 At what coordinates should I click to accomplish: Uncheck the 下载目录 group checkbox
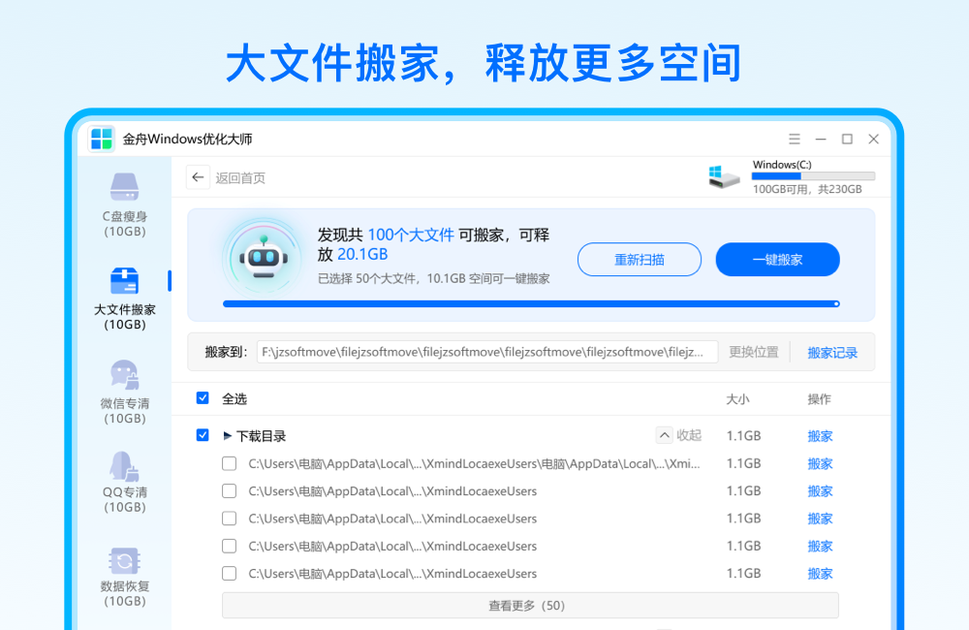click(203, 435)
